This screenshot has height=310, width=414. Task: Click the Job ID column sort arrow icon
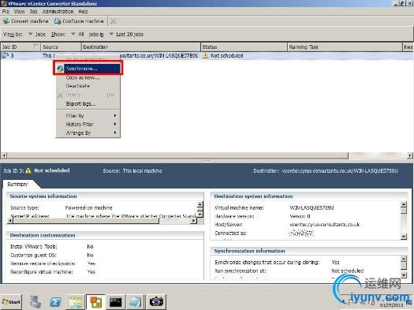[x=35, y=47]
